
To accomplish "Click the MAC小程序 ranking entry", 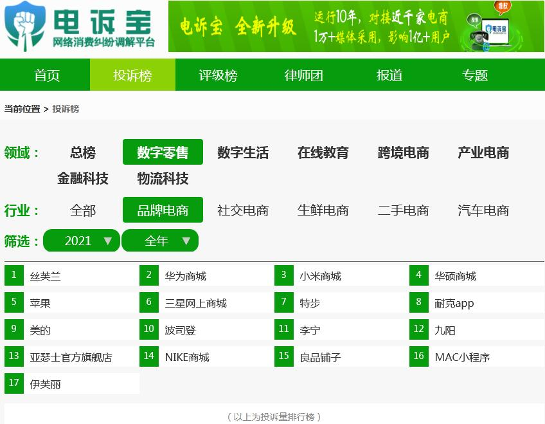I will [x=476, y=356].
